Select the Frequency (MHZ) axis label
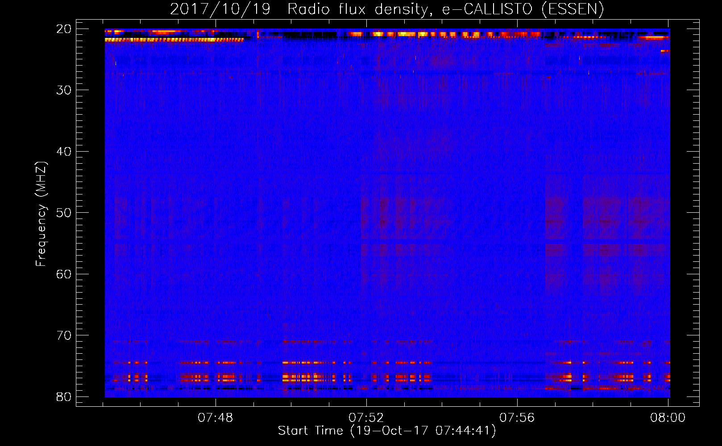This screenshot has height=446, width=722. pos(41,214)
